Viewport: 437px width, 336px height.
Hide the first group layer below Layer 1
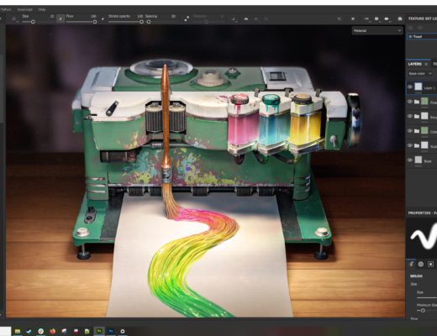[410, 102]
